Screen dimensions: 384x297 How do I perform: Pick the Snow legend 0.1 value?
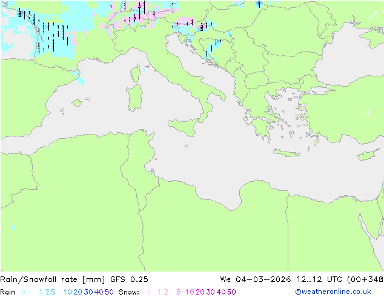coord(145,292)
